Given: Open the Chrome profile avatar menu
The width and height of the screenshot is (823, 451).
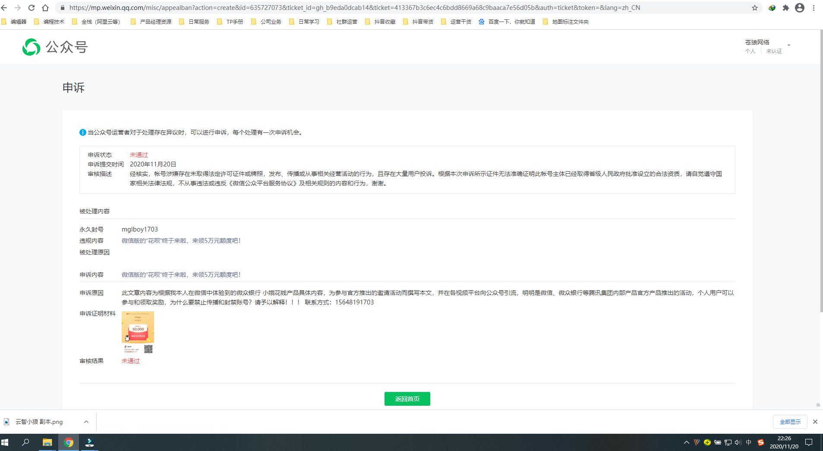Looking at the screenshot, I should 800,8.
